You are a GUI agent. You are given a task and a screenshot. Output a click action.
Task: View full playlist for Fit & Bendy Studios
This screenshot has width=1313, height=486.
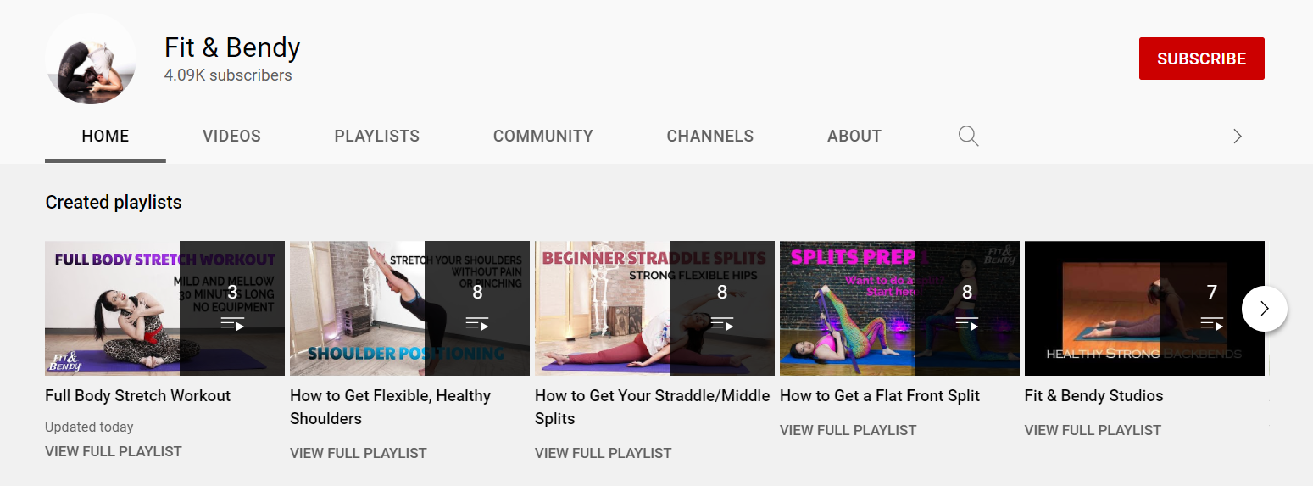[1093, 430]
